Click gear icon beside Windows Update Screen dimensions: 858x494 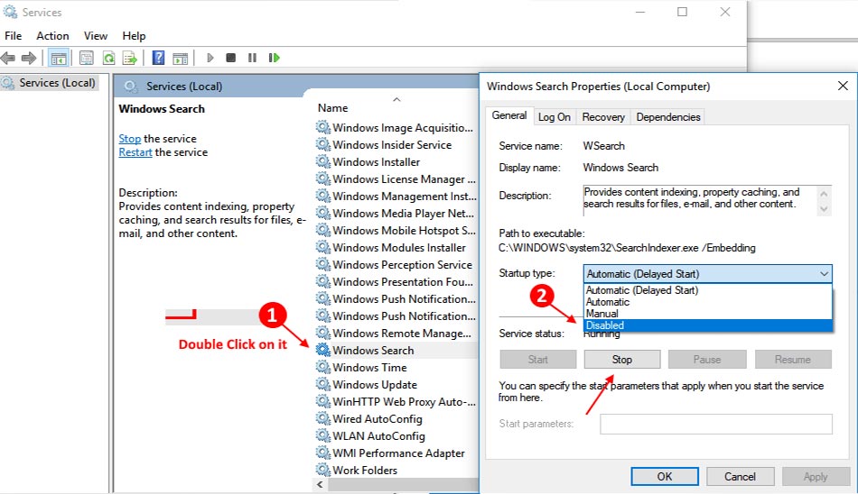[x=323, y=384]
